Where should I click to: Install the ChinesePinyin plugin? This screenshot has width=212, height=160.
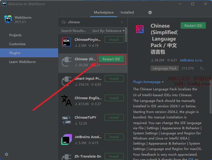(114, 39)
